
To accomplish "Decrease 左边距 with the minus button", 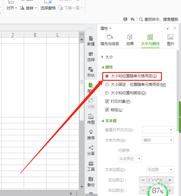I will coord(143,180).
